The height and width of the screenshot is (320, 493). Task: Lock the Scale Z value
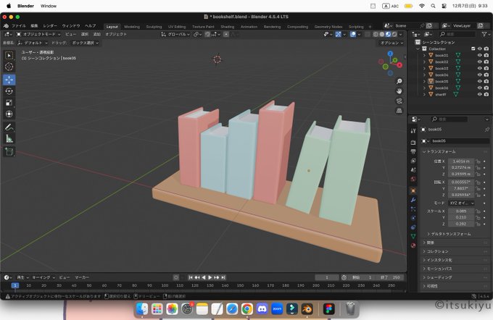tap(478, 224)
